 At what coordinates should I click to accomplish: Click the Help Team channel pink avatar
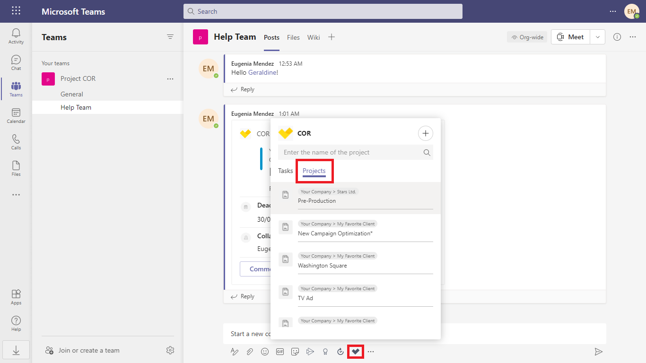click(201, 37)
